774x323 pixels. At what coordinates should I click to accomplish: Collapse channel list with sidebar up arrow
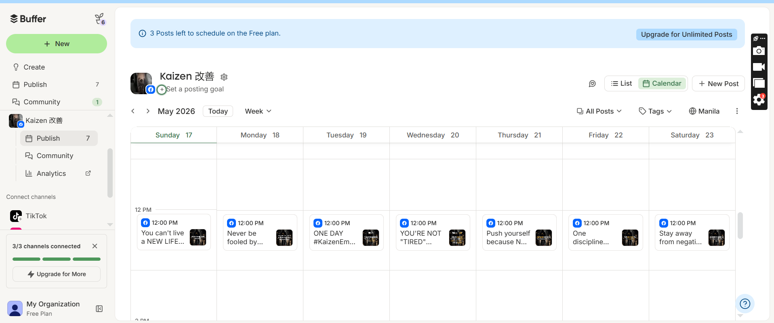click(x=110, y=116)
